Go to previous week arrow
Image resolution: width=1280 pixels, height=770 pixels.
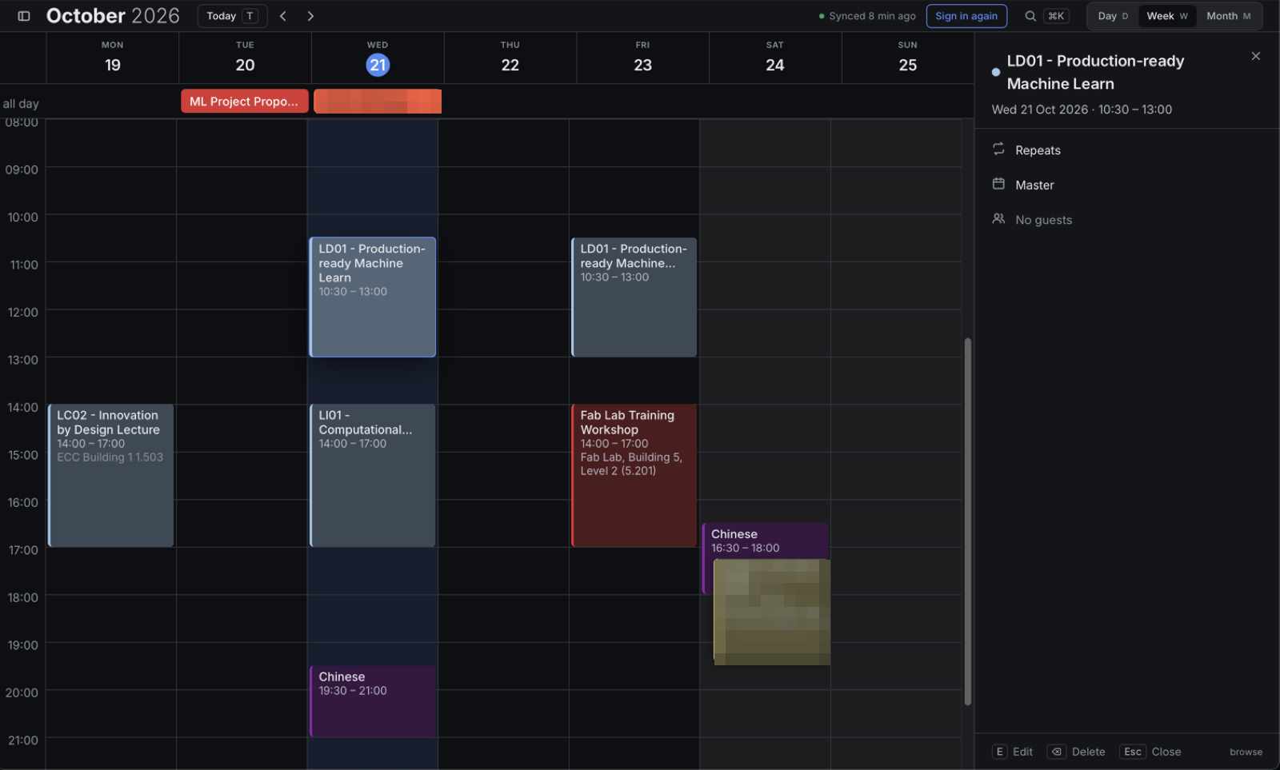coord(283,16)
